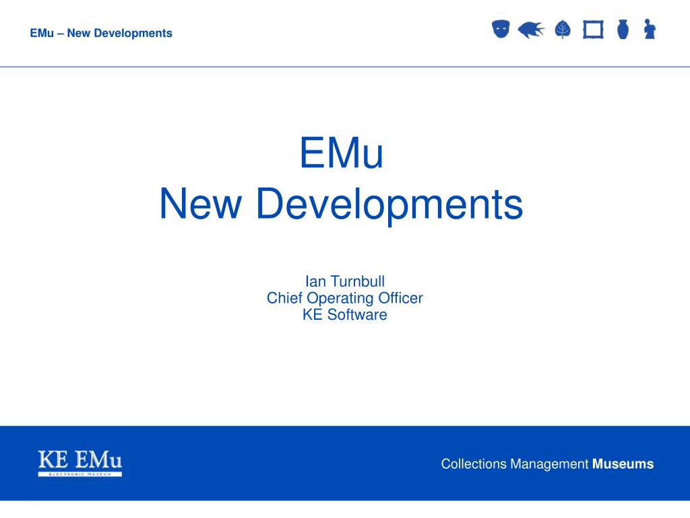
Task: Select the header text 'EMu – New Developments'
Action: (101, 33)
